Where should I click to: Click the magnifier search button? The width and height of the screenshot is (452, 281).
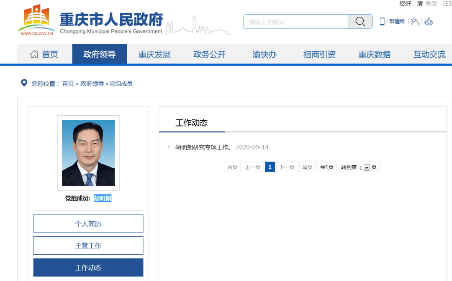(360, 22)
